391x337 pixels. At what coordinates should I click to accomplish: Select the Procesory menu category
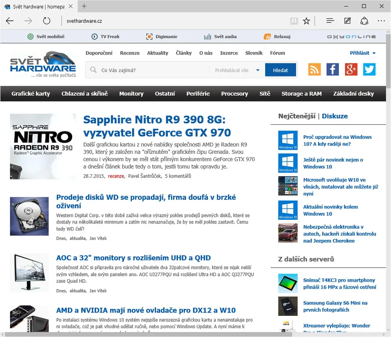[235, 94]
